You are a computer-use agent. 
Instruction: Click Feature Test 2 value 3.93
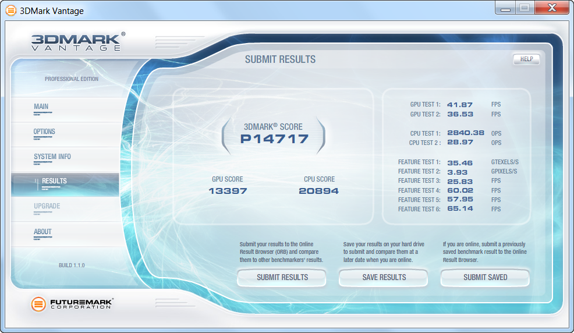[457, 172]
